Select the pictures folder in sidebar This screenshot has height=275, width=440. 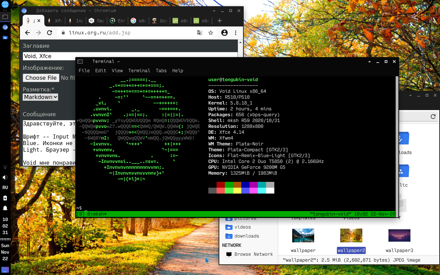pos(241,218)
